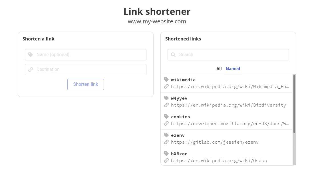314x171 pixels.
Task: Click the link icon beside the Osaka URL
Action: pos(166,160)
